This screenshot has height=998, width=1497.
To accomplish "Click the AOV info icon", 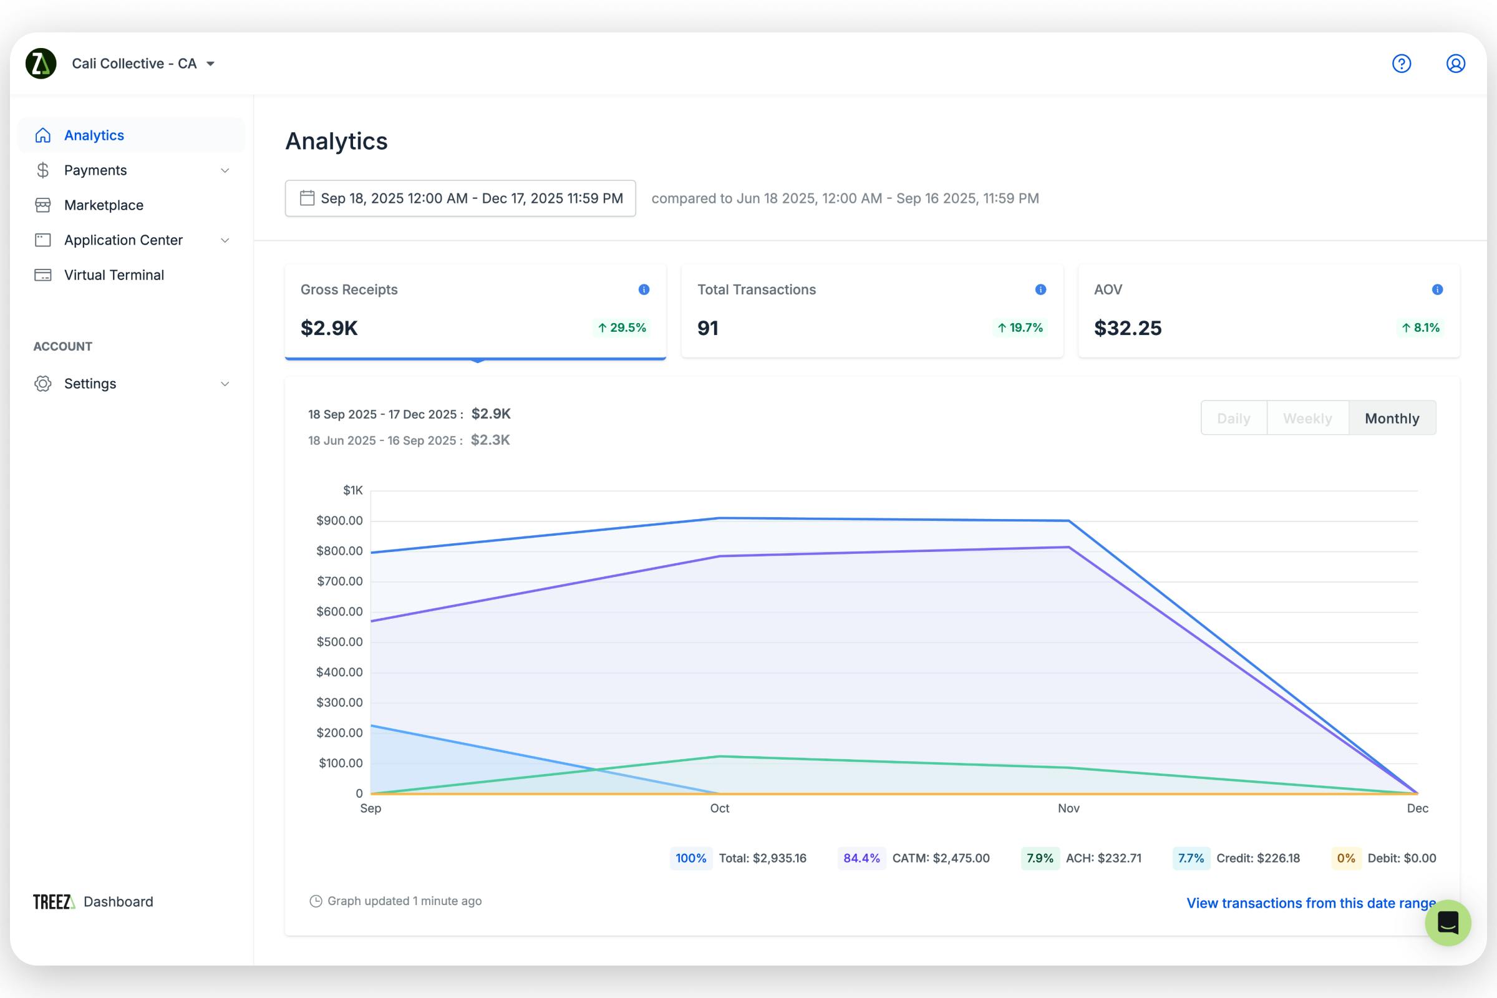I will (x=1436, y=289).
